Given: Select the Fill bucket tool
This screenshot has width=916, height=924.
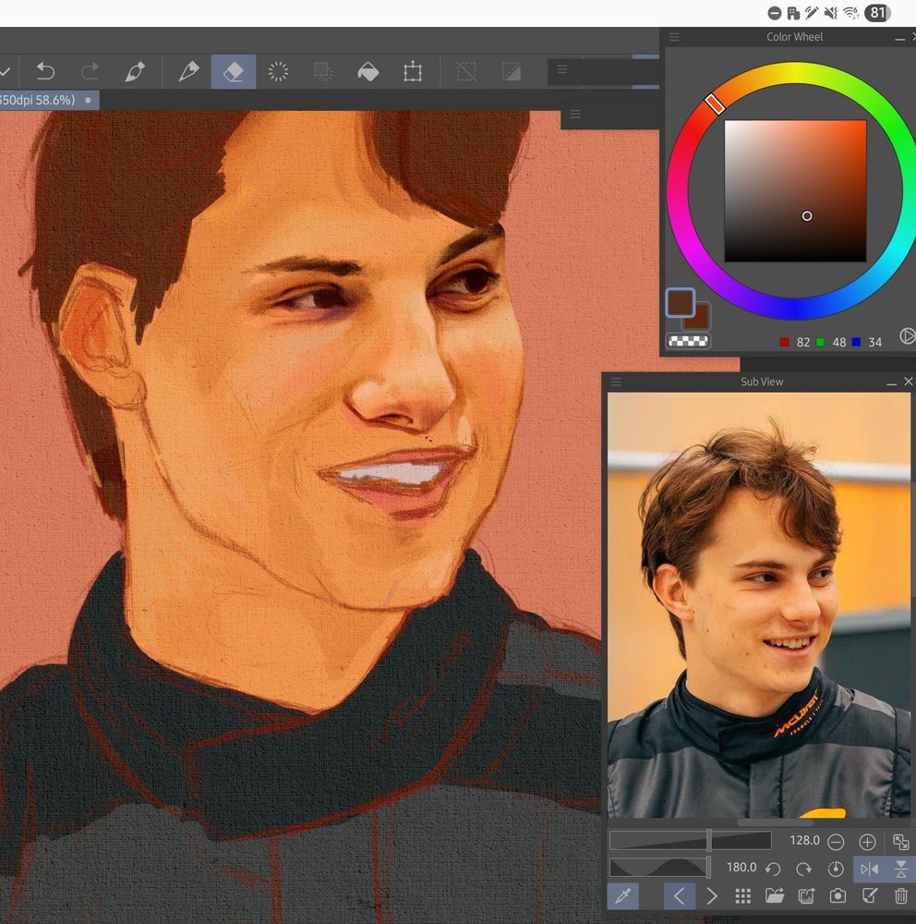Looking at the screenshot, I should (x=368, y=71).
